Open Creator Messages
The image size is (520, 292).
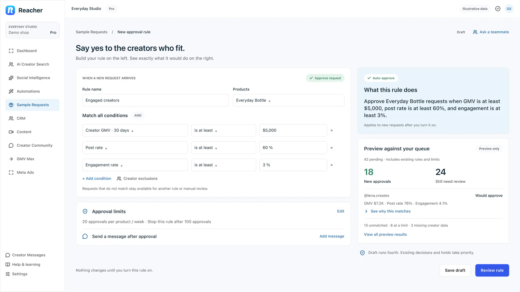click(26, 255)
